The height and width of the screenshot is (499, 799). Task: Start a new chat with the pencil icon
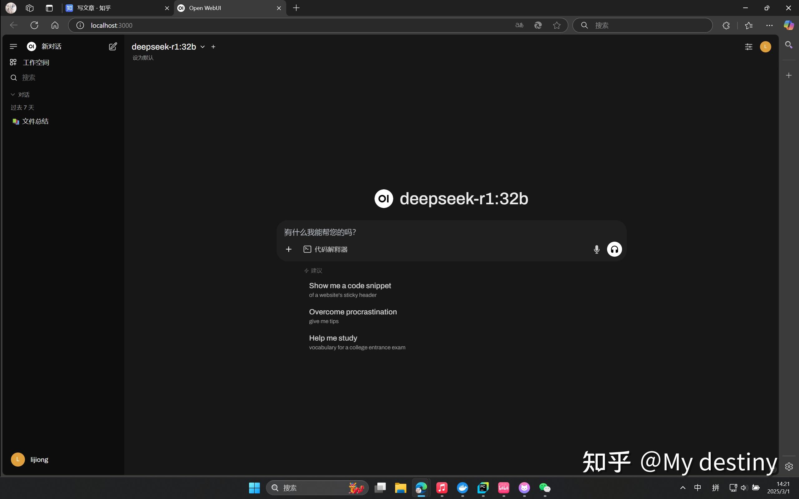113,46
